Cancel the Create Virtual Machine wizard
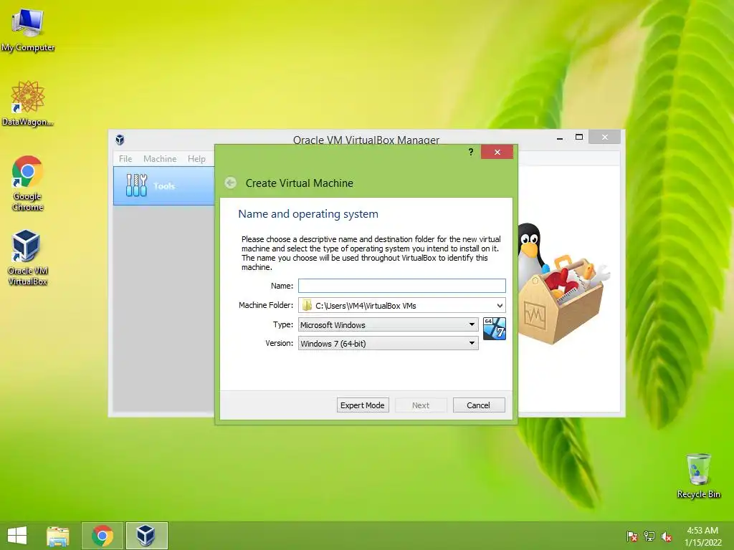This screenshot has width=734, height=550. [x=479, y=405]
